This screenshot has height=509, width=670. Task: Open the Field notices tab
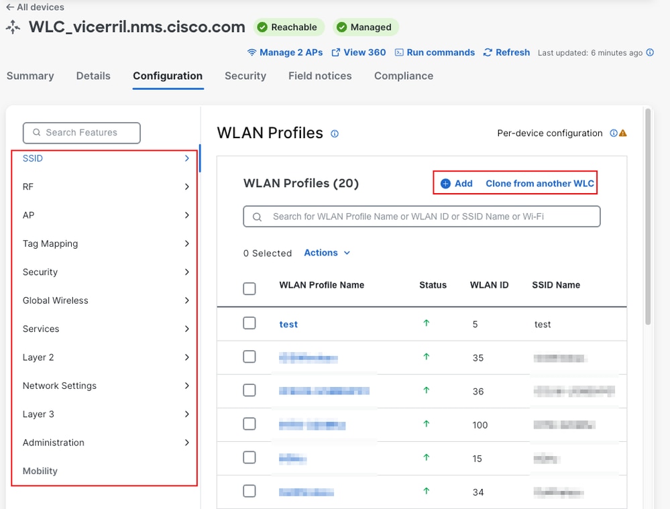click(x=320, y=76)
